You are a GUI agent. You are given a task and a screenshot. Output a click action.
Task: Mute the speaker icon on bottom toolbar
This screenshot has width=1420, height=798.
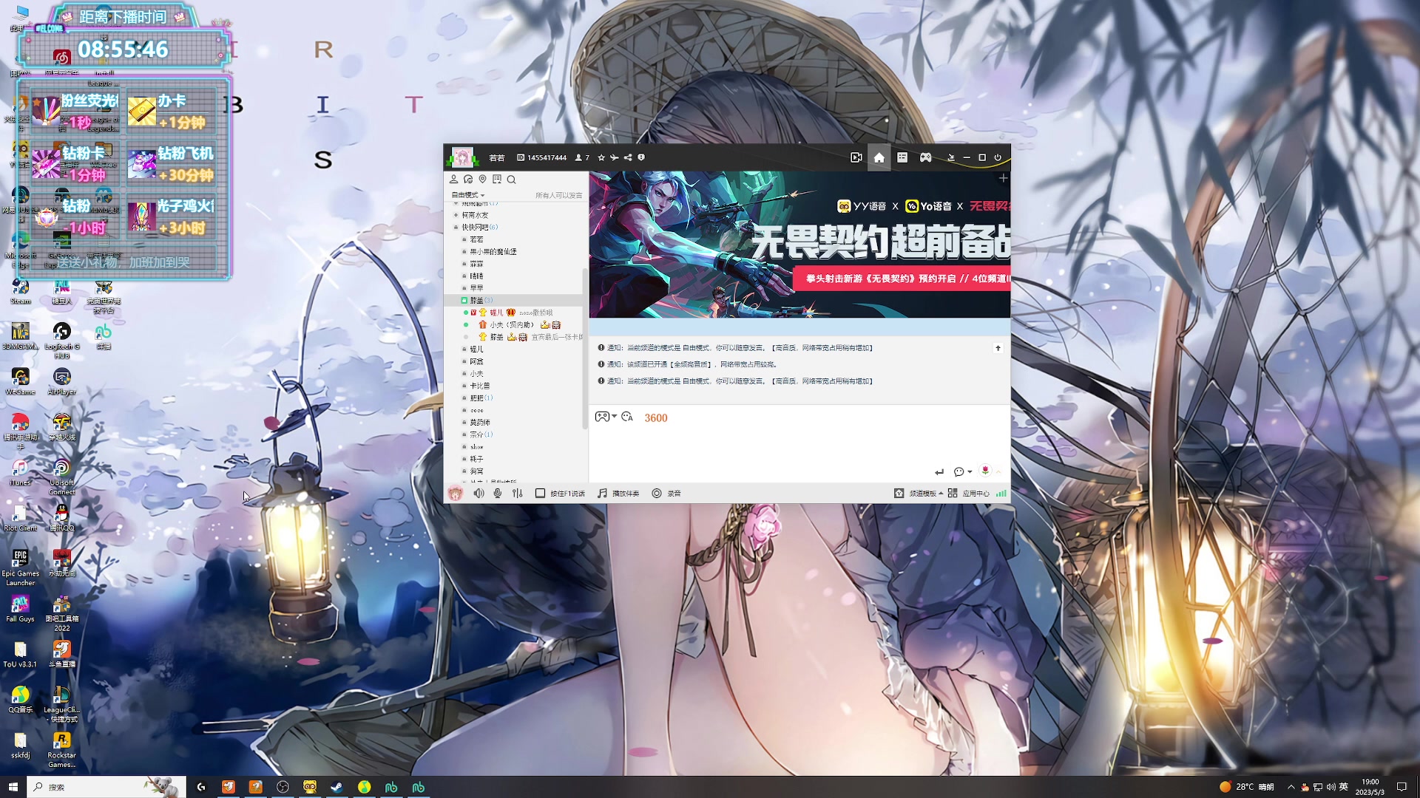(x=479, y=494)
